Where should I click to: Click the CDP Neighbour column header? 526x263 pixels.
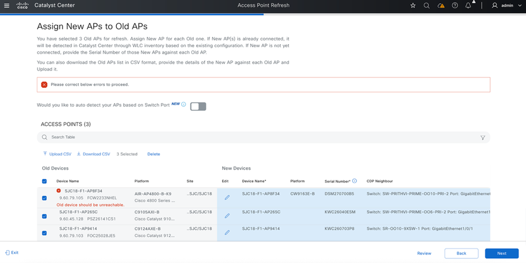380,181
